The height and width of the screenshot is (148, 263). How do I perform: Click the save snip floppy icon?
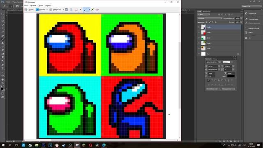point(66,10)
